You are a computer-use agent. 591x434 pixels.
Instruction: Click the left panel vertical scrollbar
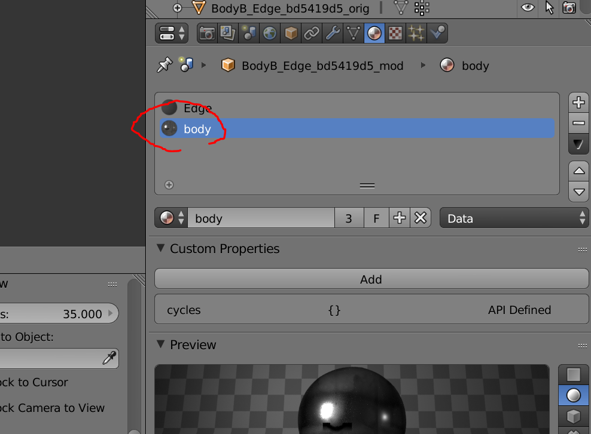(x=134, y=356)
